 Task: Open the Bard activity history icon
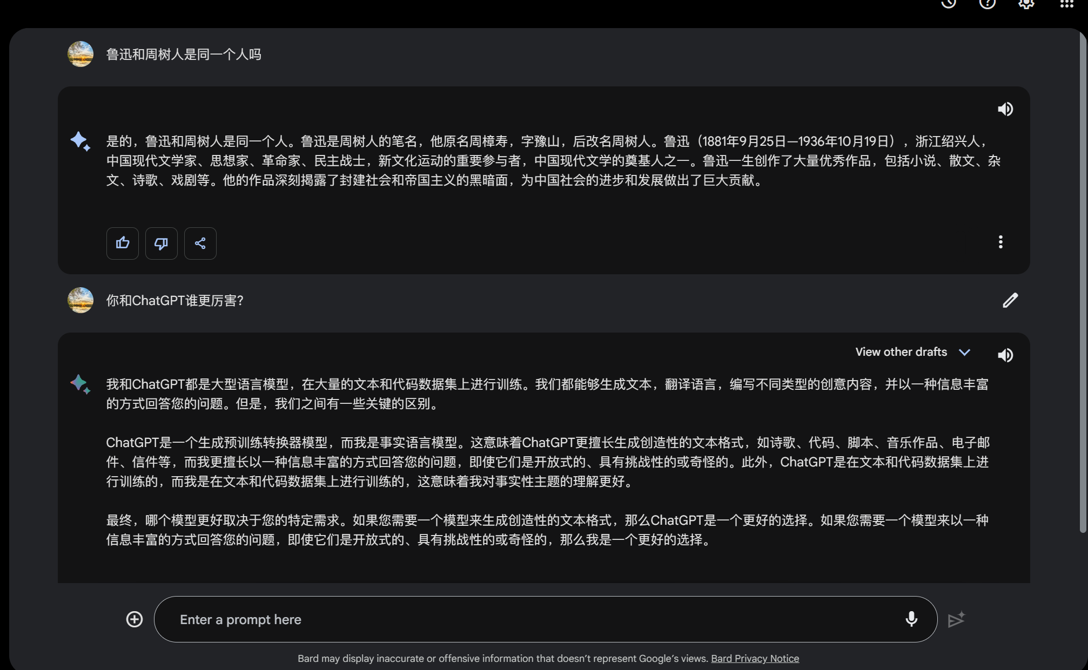point(949,3)
